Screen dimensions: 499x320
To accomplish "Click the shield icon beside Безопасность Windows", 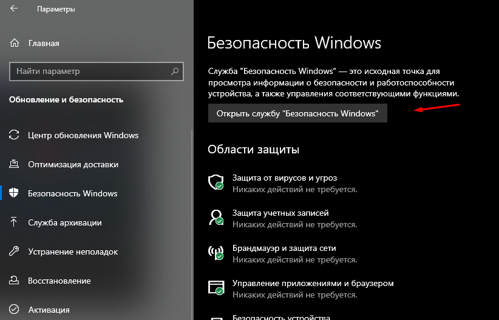I will 15,193.
